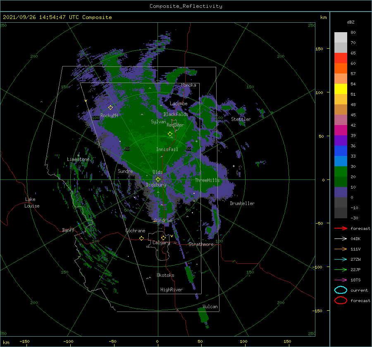The image size is (372, 347).
Task: Click the cyan current ellipse icon
Action: (x=341, y=290)
